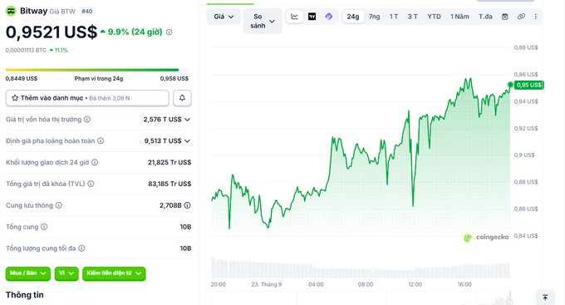The image size is (565, 305).
Task: Select the 24g time range tab
Action: point(353,17)
